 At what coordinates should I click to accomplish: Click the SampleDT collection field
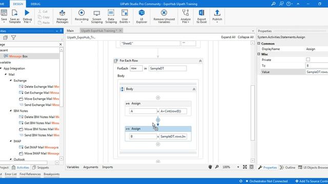[168, 68]
